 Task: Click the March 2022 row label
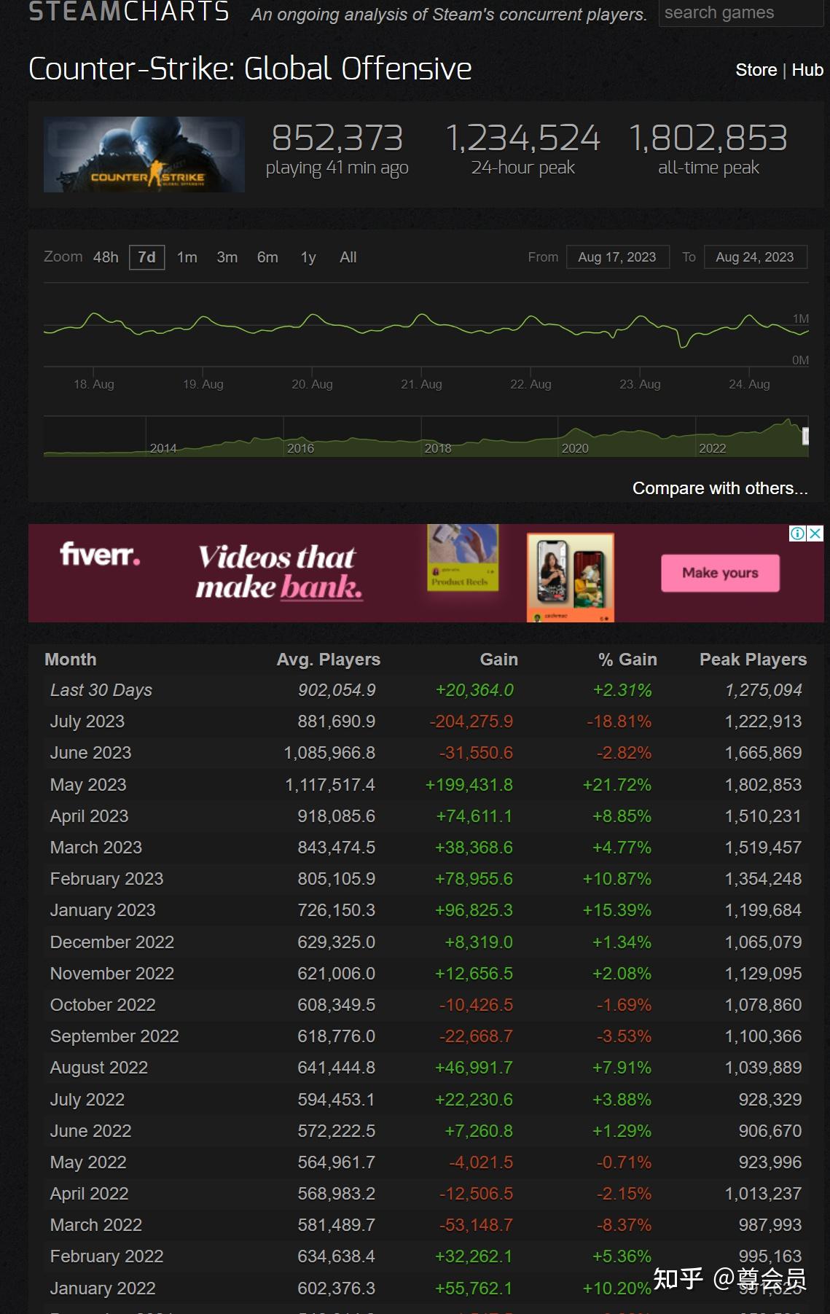96,1225
